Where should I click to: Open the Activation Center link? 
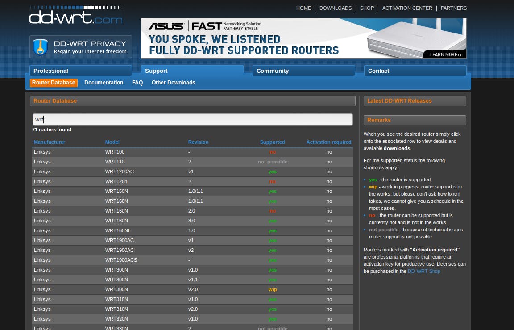point(407,8)
